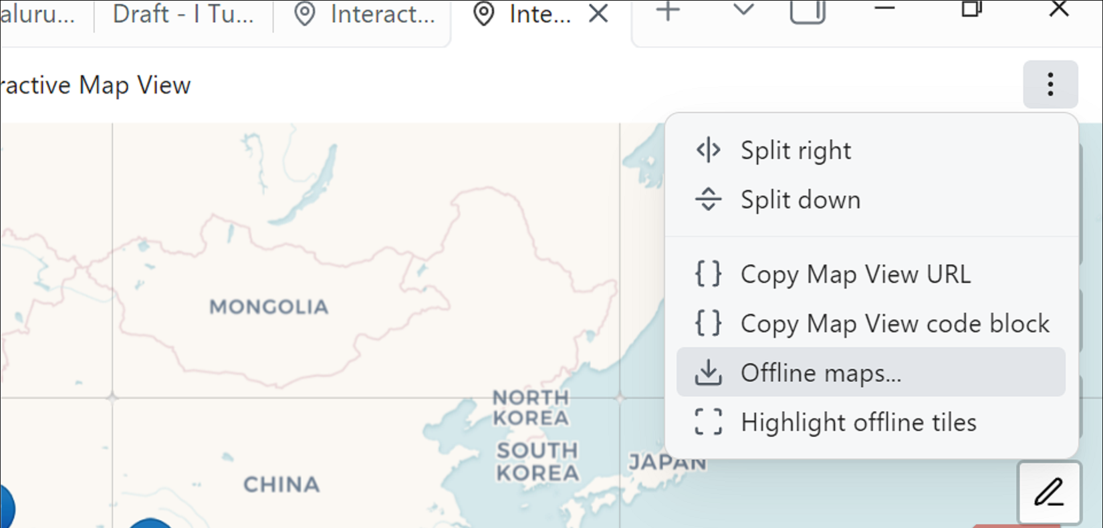The height and width of the screenshot is (528, 1103).
Task: Click the Highlight offline tiles bracket icon
Action: pyautogui.click(x=708, y=422)
